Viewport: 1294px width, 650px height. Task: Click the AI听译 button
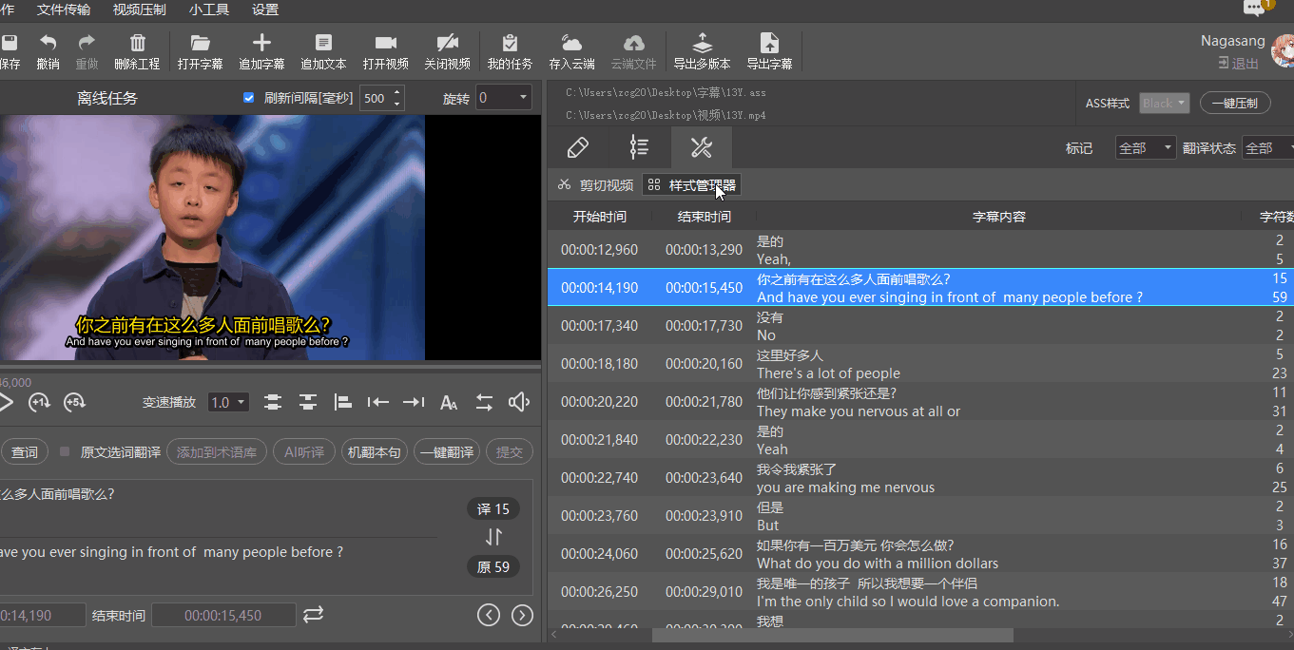click(304, 452)
